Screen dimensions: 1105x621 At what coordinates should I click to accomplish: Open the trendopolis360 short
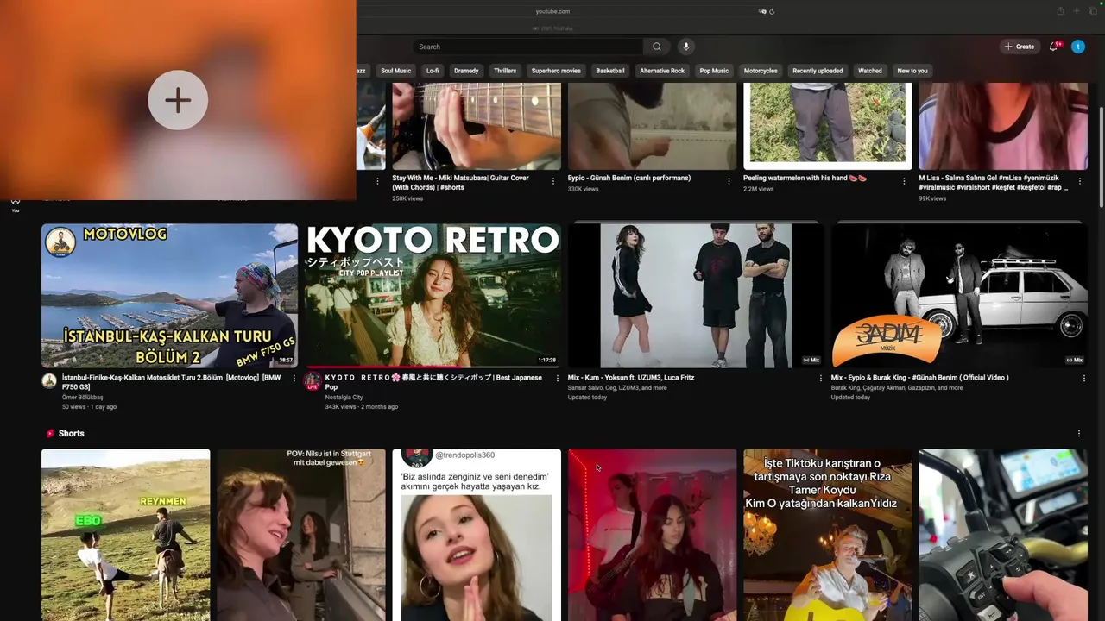click(477, 535)
